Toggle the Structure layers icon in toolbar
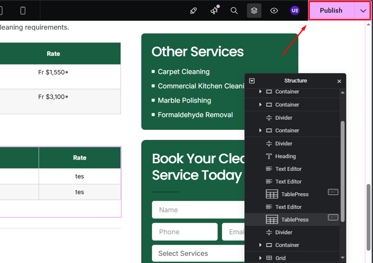Viewport: 373px width, 263px height. pyautogui.click(x=254, y=11)
